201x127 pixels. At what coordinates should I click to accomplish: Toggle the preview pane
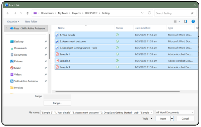186,21
